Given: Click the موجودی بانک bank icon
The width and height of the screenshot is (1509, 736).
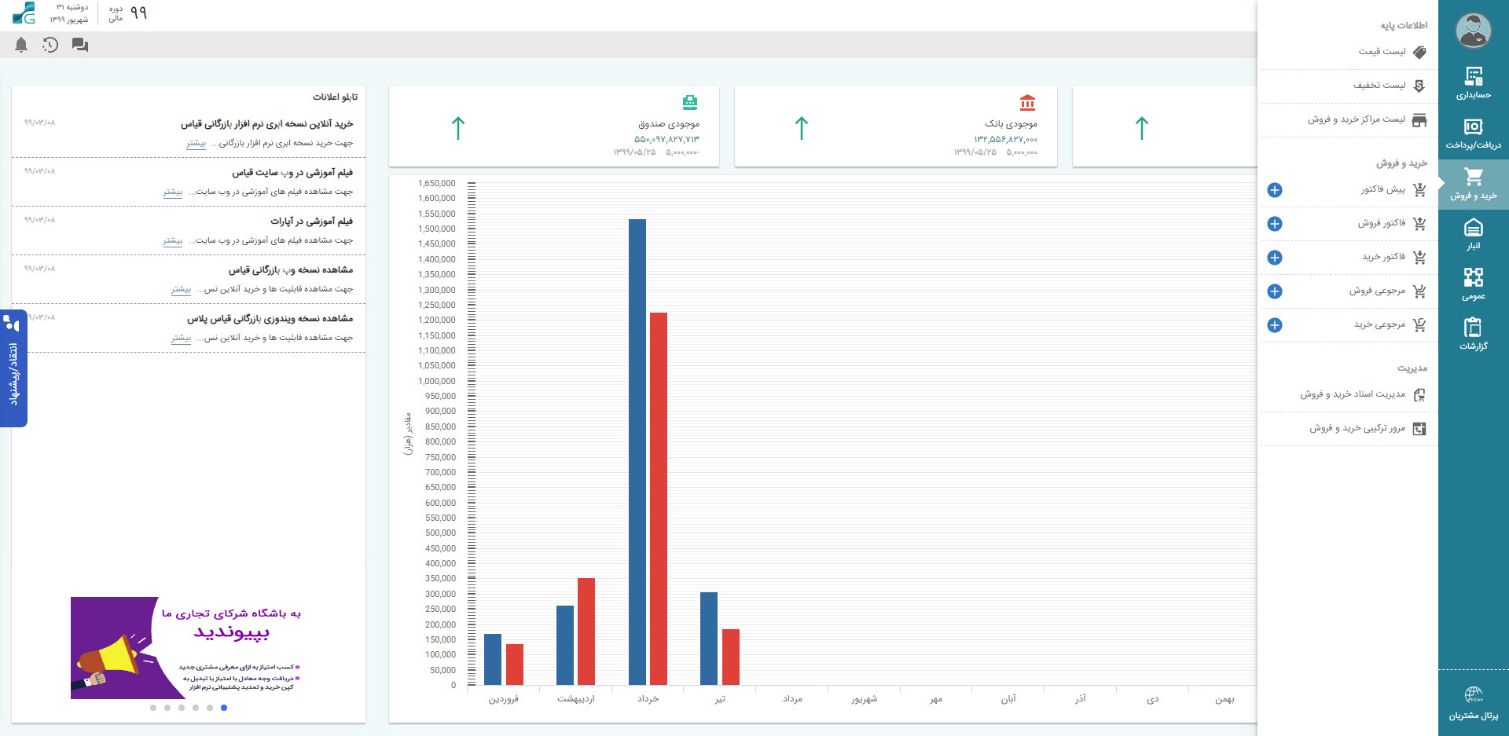Looking at the screenshot, I should [x=1027, y=102].
